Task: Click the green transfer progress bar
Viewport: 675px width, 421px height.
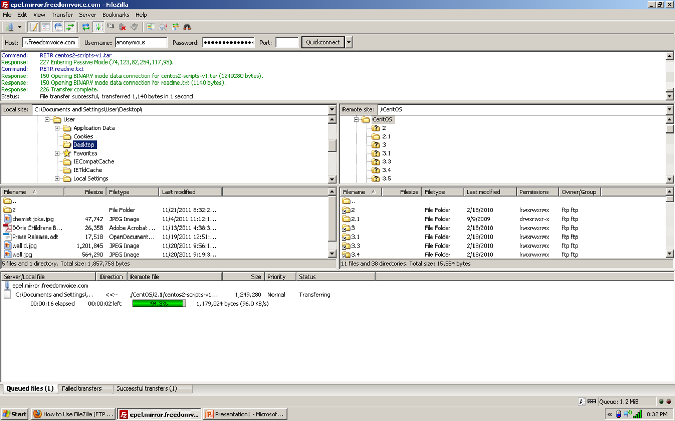Action: pos(159,303)
